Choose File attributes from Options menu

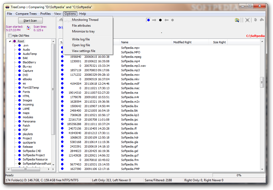[x=88, y=26]
